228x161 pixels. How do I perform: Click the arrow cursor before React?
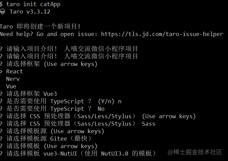1,71
